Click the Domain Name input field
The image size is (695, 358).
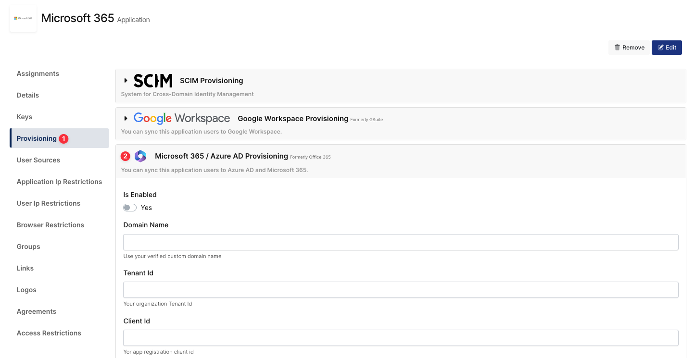(x=401, y=242)
